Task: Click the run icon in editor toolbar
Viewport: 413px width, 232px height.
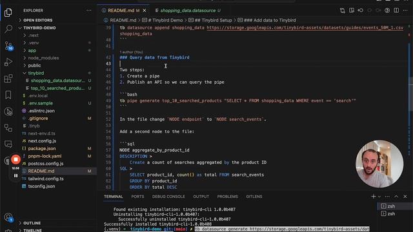Action: (387, 10)
